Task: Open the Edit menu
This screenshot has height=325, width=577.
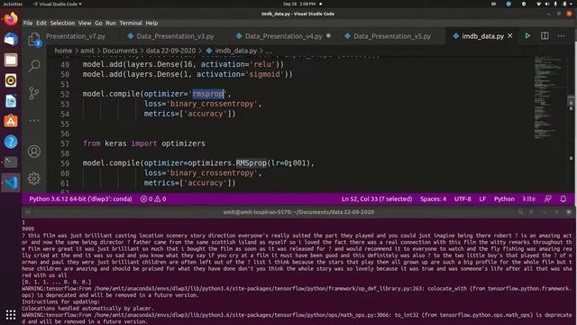Action: [41, 23]
